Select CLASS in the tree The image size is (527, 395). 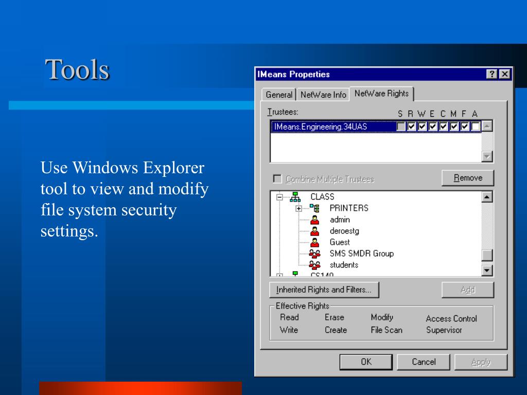point(322,197)
